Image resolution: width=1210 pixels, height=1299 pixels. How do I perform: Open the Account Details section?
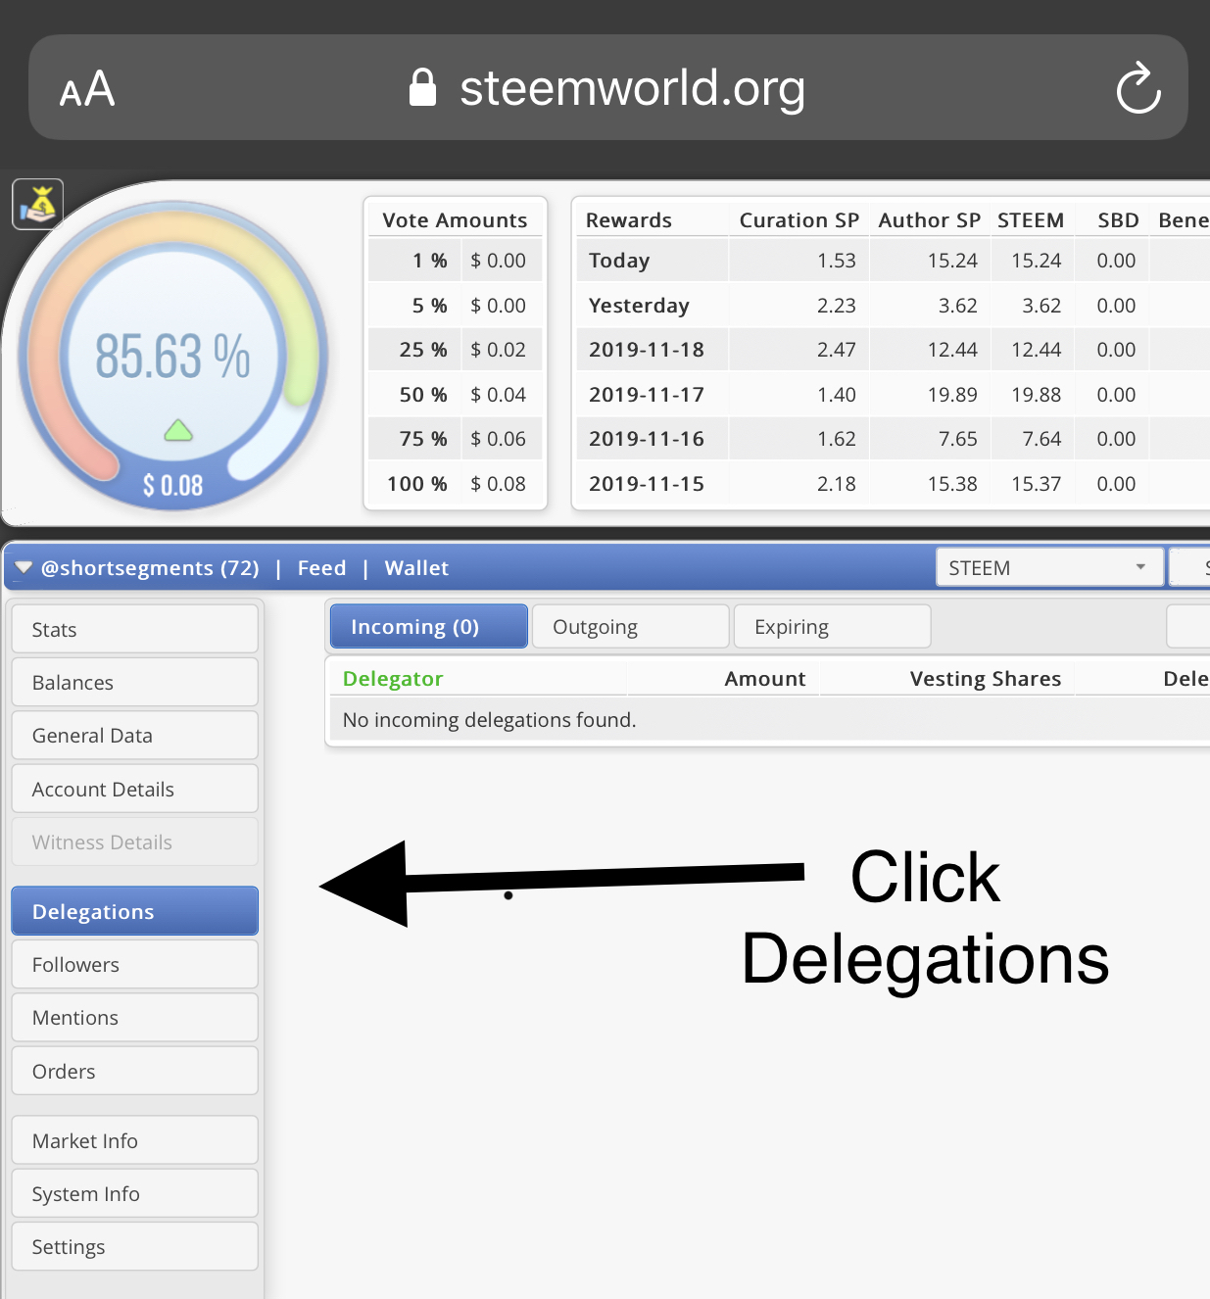[135, 789]
